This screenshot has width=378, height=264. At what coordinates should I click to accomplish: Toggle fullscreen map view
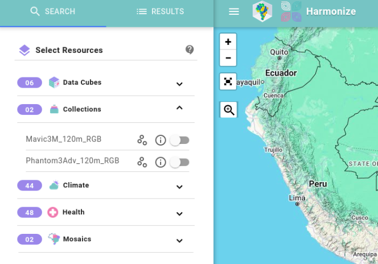pos(228,81)
